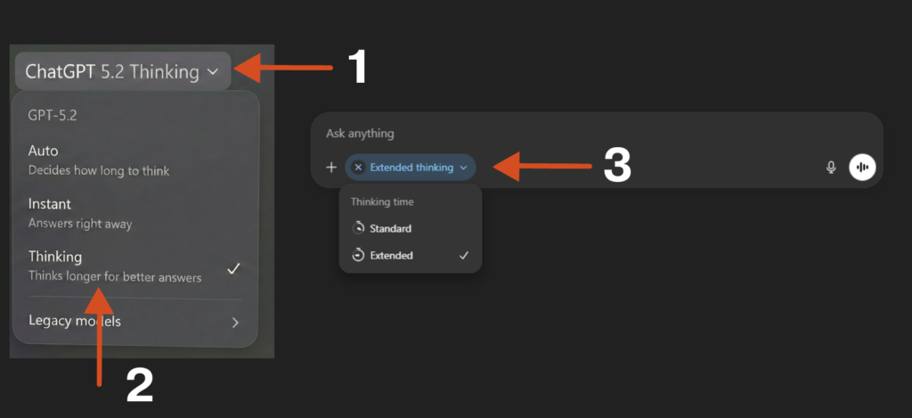912x418 pixels.
Task: Choose Extended thinking time
Action: pyautogui.click(x=392, y=256)
